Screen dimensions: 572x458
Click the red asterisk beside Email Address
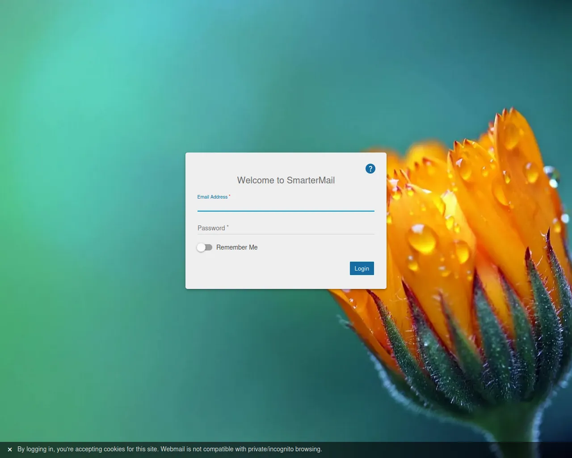pos(230,196)
